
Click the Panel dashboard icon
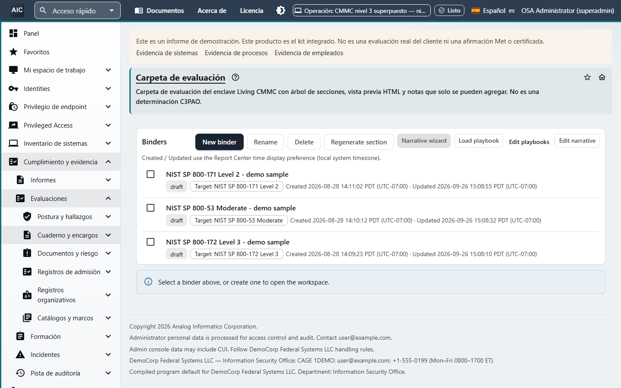pos(13,33)
